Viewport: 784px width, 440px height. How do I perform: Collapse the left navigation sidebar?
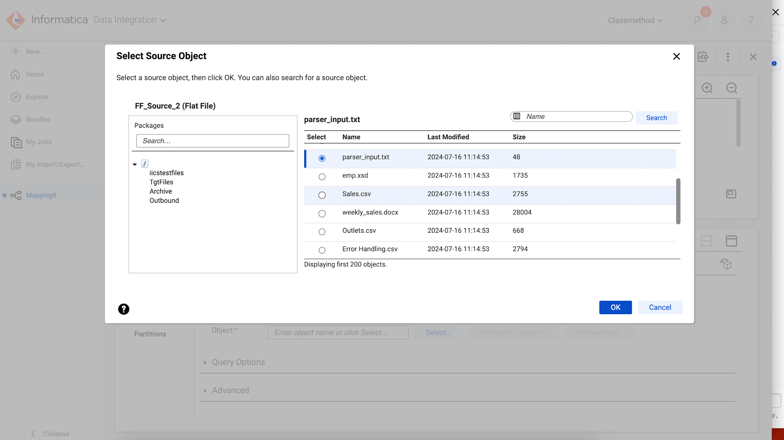click(x=50, y=434)
